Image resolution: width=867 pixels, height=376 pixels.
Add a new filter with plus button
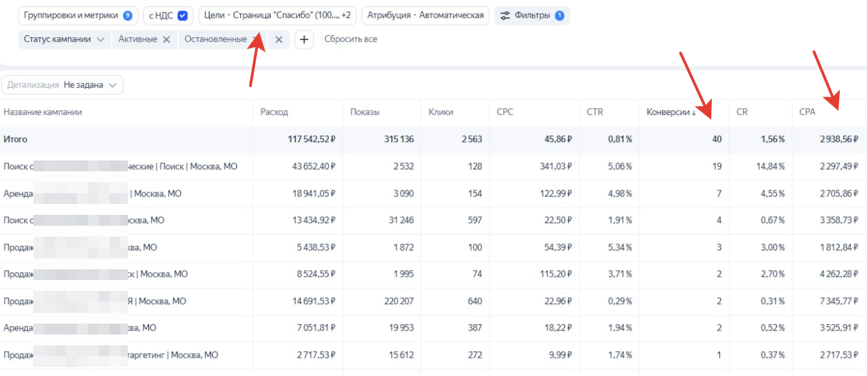[304, 39]
